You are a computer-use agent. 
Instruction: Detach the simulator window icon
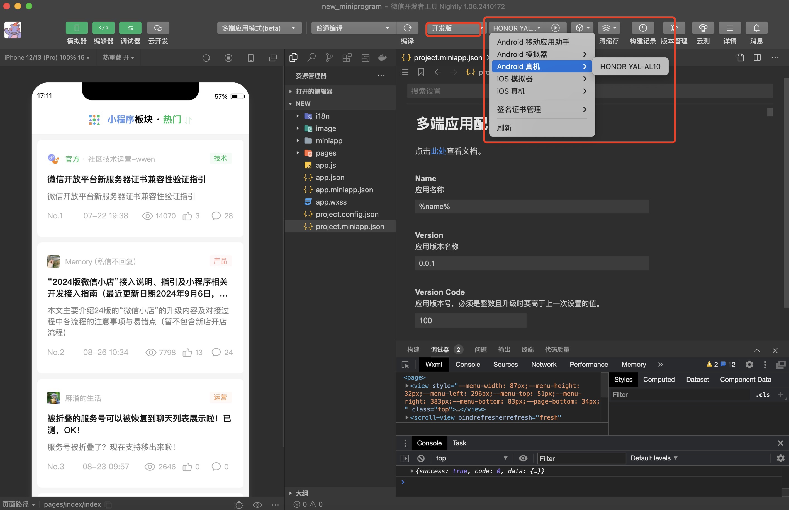273,58
